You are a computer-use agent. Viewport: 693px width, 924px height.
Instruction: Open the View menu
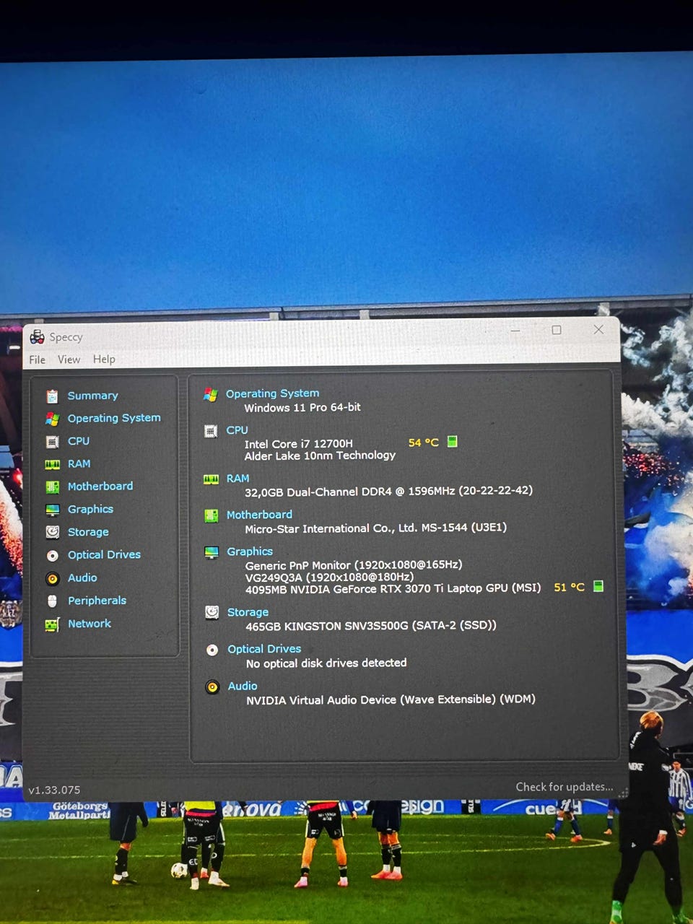point(69,359)
